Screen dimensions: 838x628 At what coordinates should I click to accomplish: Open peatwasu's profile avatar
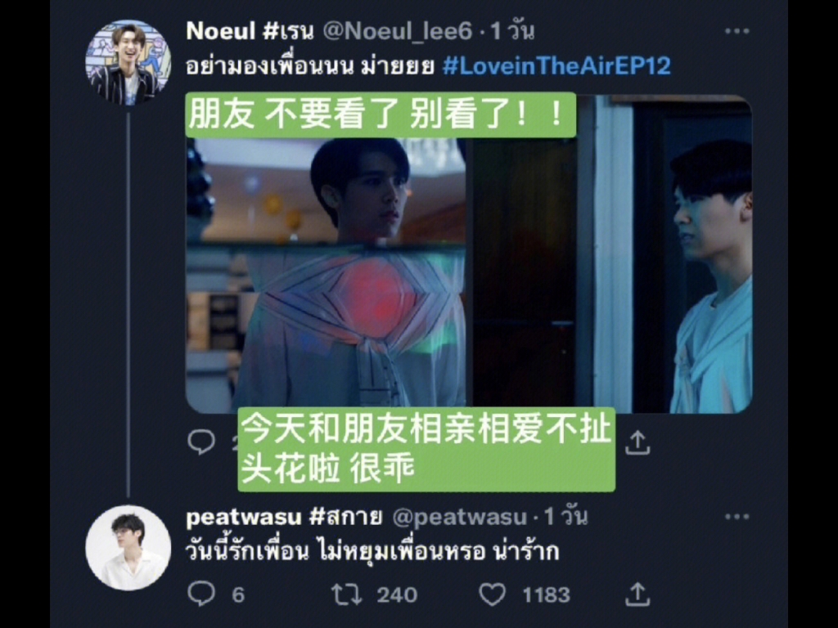128,548
